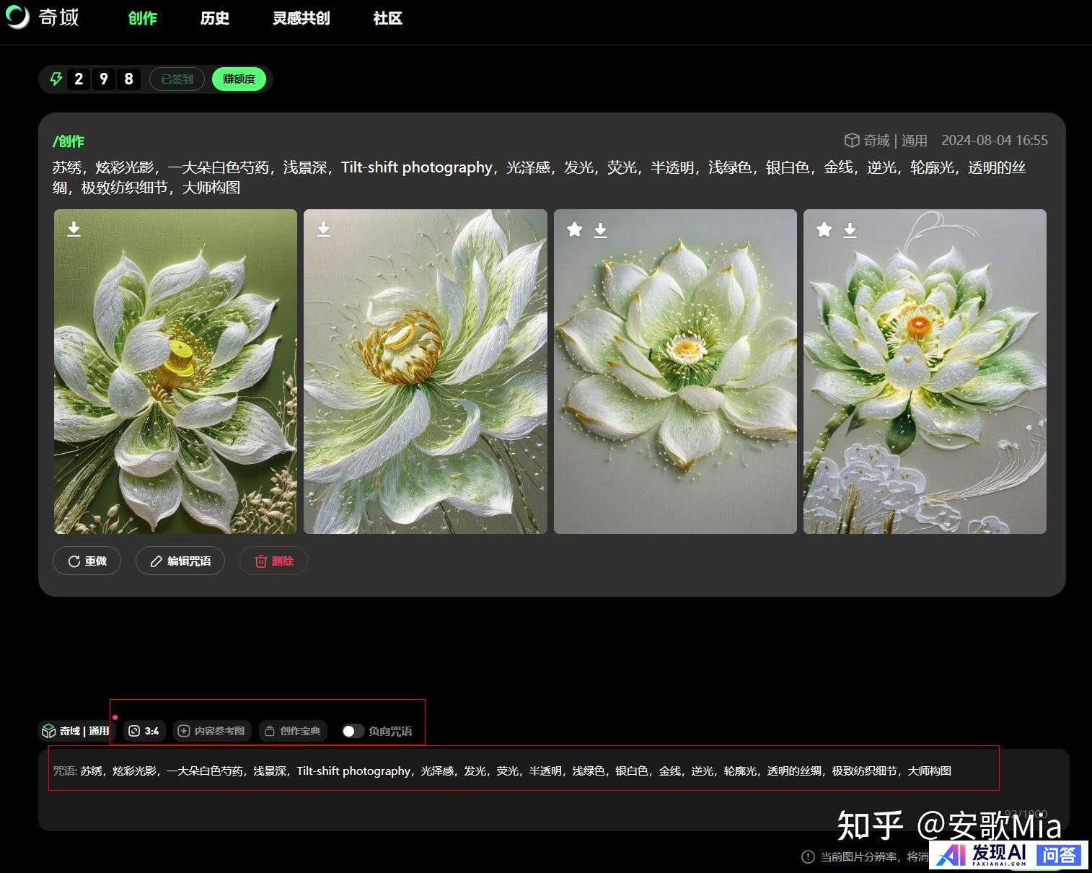Switch to the 历史 tab
Screen dimensions: 1092x873
click(214, 18)
